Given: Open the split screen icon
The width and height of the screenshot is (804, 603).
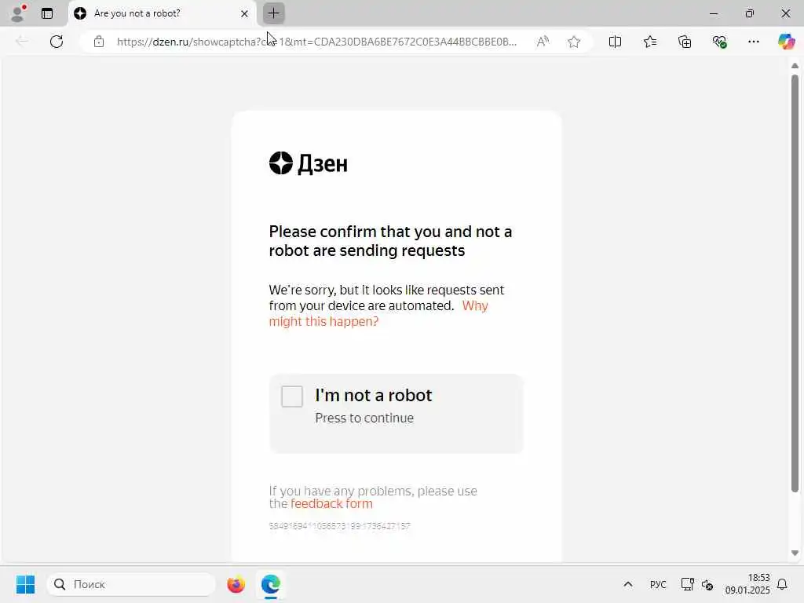Looking at the screenshot, I should pyautogui.click(x=615, y=42).
